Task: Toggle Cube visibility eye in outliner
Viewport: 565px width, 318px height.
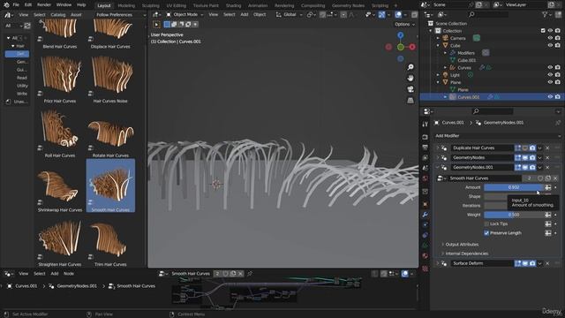Action: tap(550, 45)
